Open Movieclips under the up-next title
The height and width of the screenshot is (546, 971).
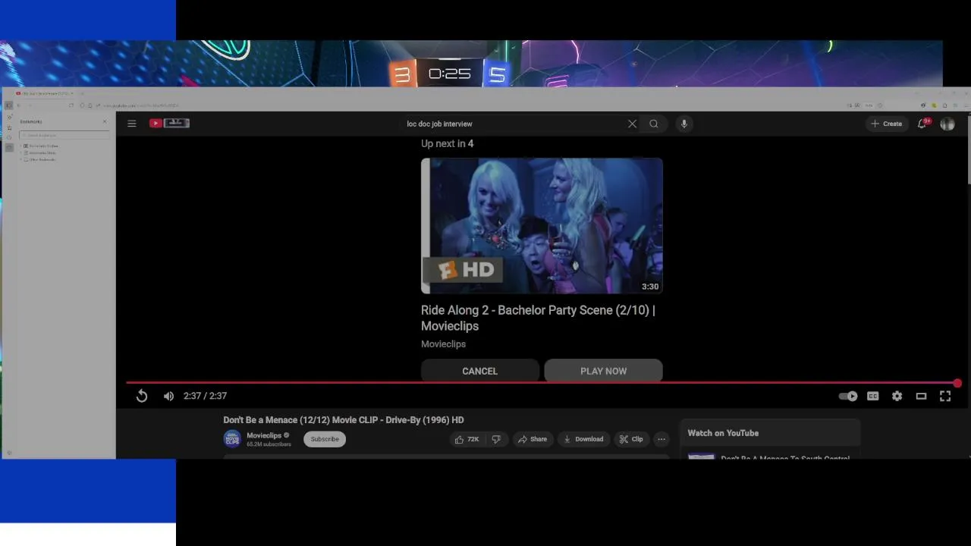(x=443, y=344)
